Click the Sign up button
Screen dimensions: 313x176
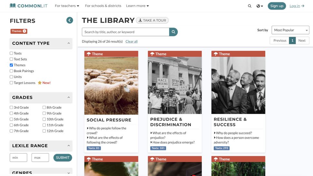pos(277,6)
